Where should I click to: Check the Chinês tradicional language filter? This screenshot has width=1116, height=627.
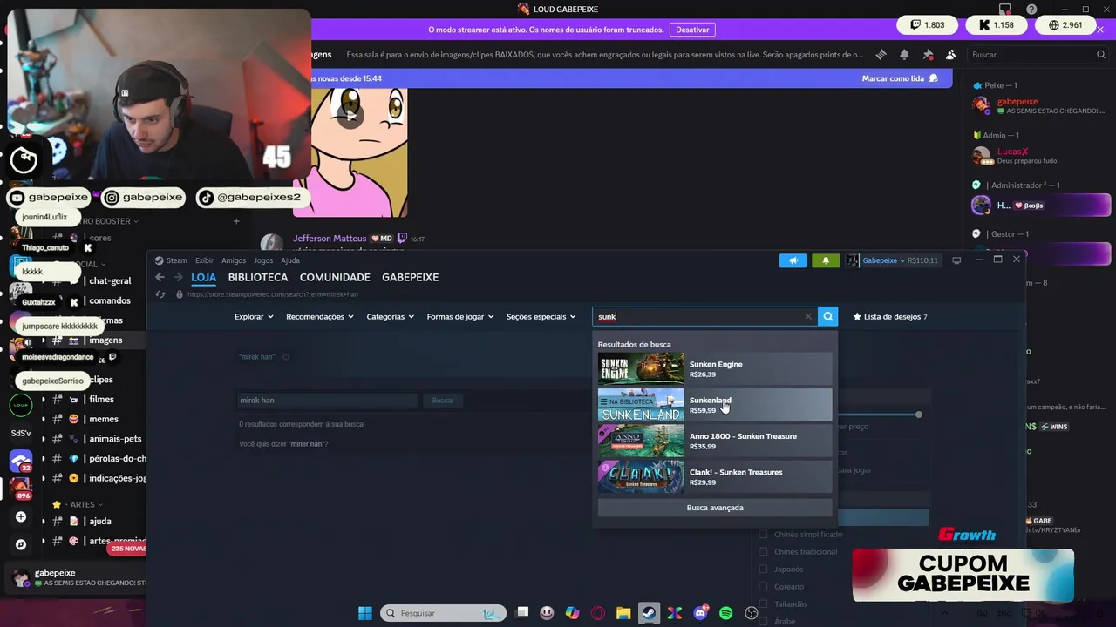tap(763, 551)
